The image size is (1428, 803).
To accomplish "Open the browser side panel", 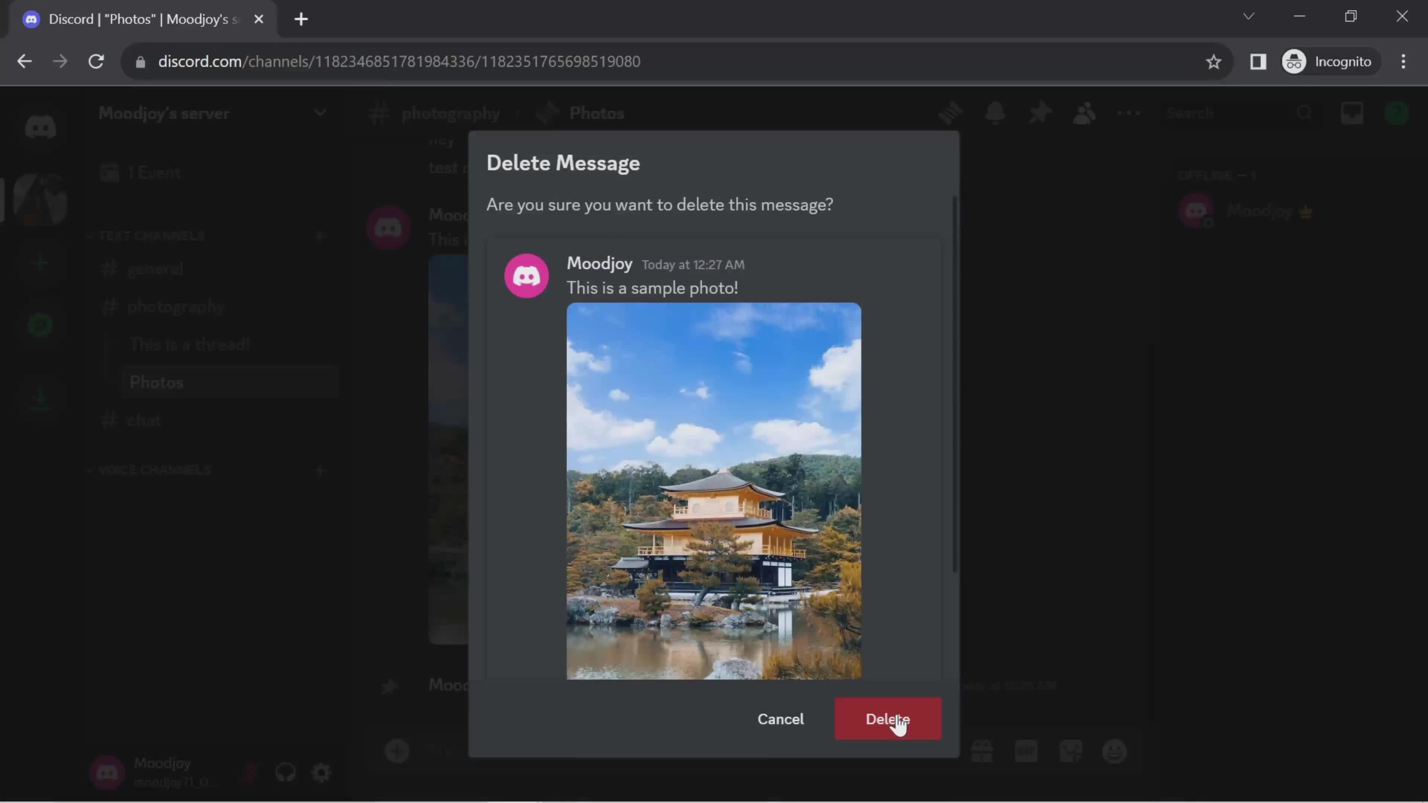I will tap(1258, 61).
